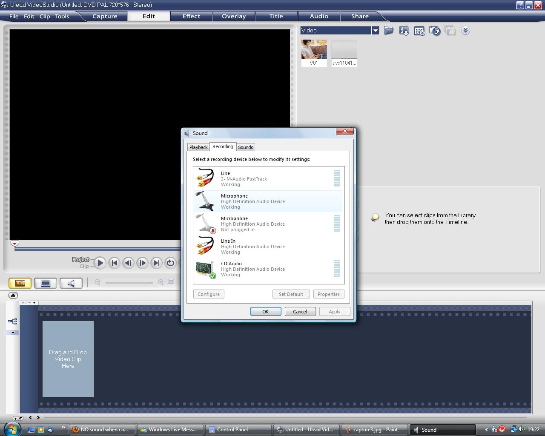Open the Load Video folder icon in Library

coord(389,31)
